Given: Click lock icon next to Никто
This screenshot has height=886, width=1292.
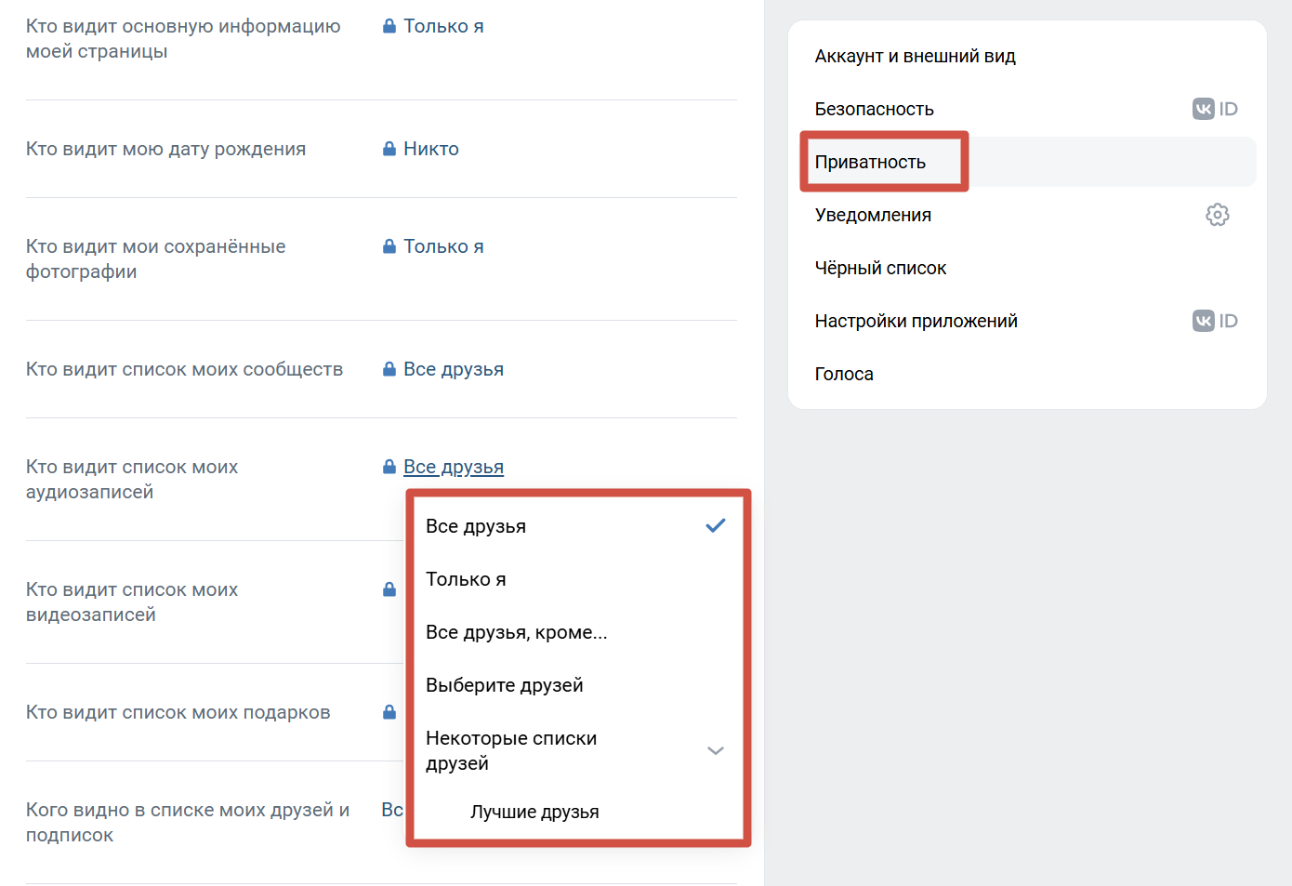Looking at the screenshot, I should click(389, 149).
